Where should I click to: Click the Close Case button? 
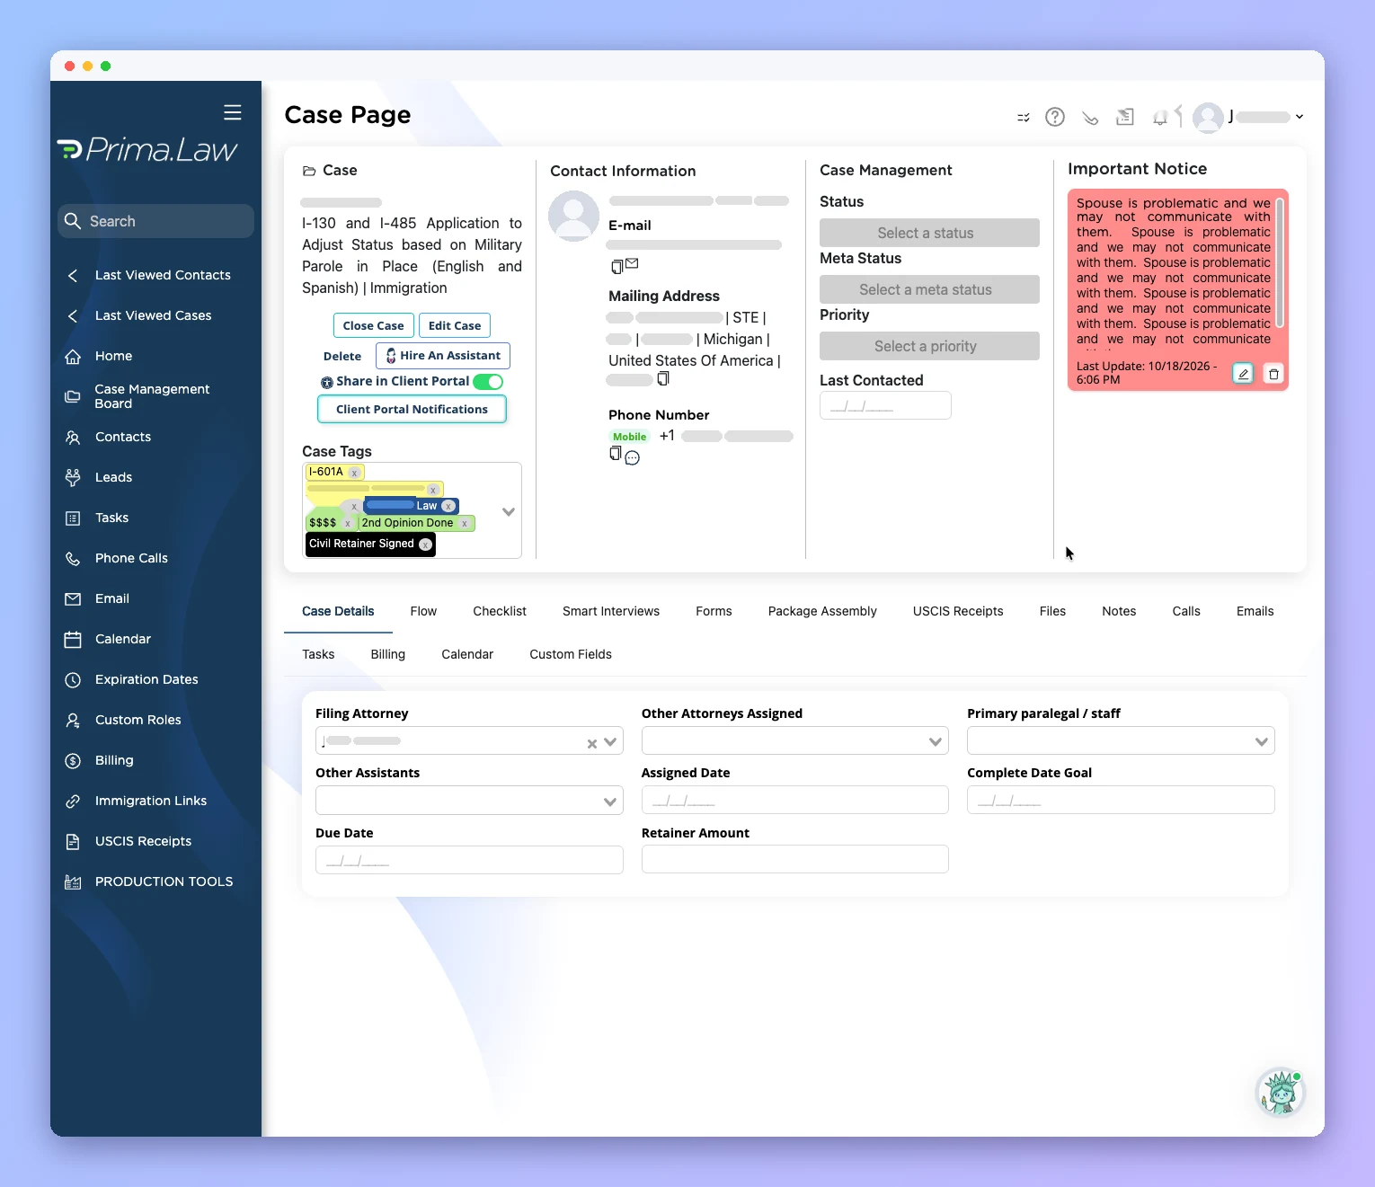click(x=373, y=325)
